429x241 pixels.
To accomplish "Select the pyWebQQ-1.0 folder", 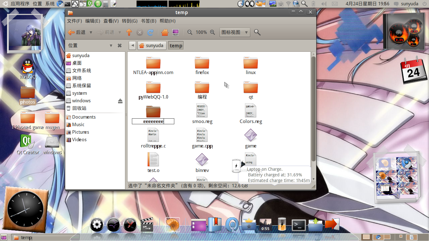I will (x=153, y=87).
